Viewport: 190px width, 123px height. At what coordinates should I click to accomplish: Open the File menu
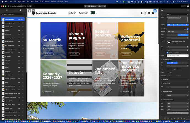[x=11, y=2]
